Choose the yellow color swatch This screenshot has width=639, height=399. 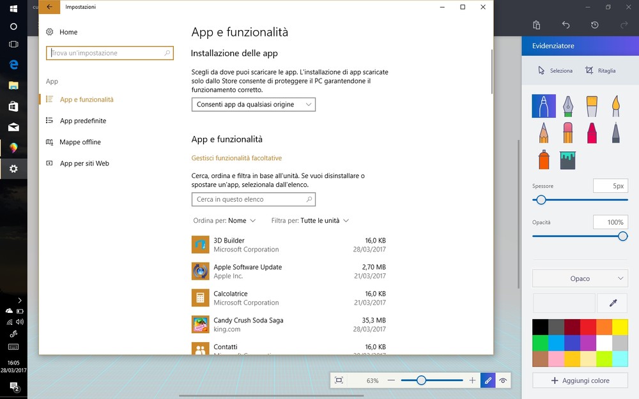[620, 327]
